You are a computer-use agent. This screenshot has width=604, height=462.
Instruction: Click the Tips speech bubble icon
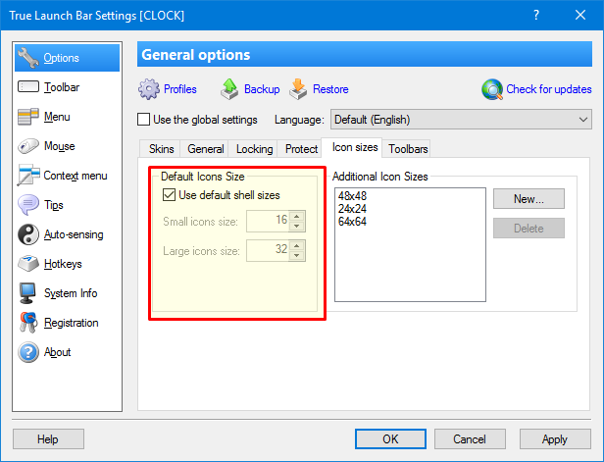(x=28, y=205)
